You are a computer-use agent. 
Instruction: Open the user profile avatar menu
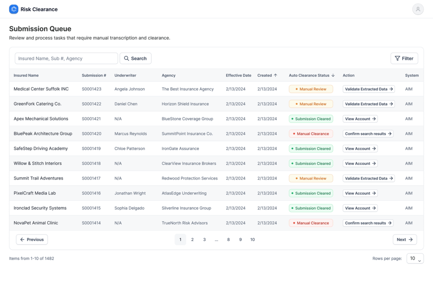[418, 9]
